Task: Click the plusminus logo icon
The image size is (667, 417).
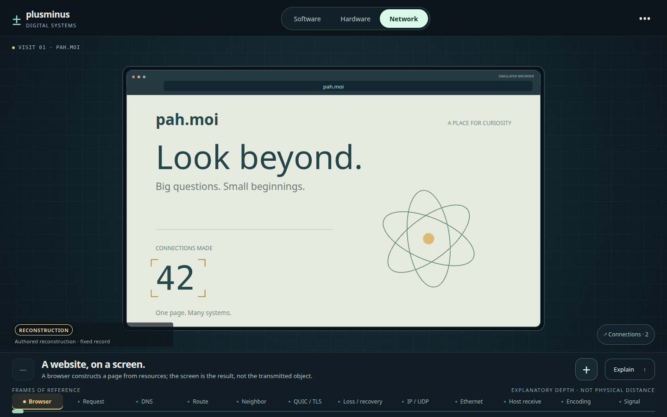Action: tap(17, 20)
